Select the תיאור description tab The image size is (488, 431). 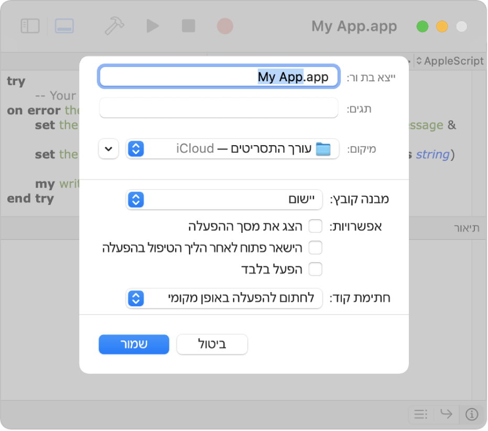pyautogui.click(x=466, y=228)
